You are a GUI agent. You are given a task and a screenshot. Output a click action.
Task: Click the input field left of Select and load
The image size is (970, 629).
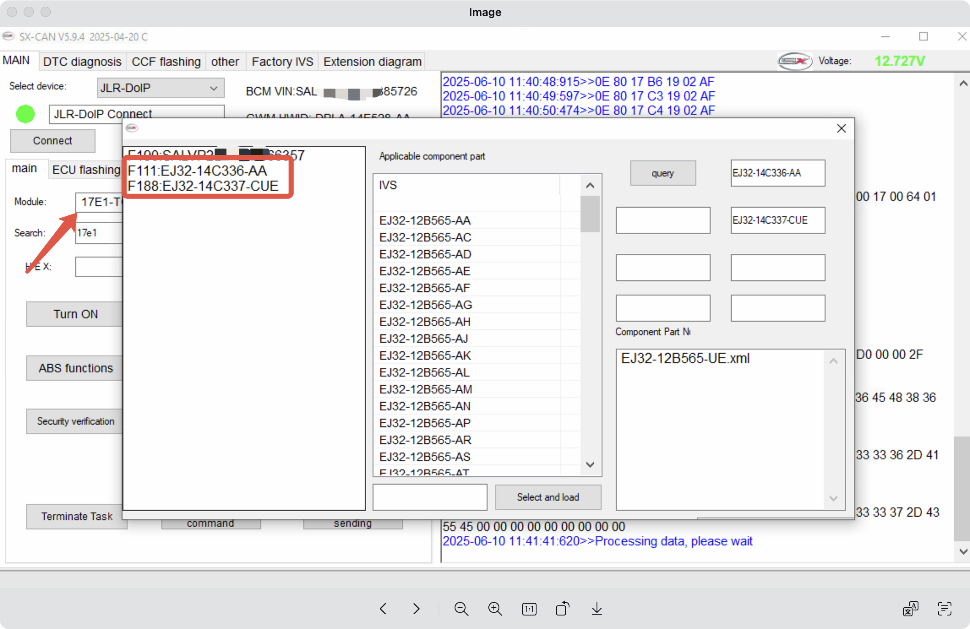pyautogui.click(x=430, y=497)
